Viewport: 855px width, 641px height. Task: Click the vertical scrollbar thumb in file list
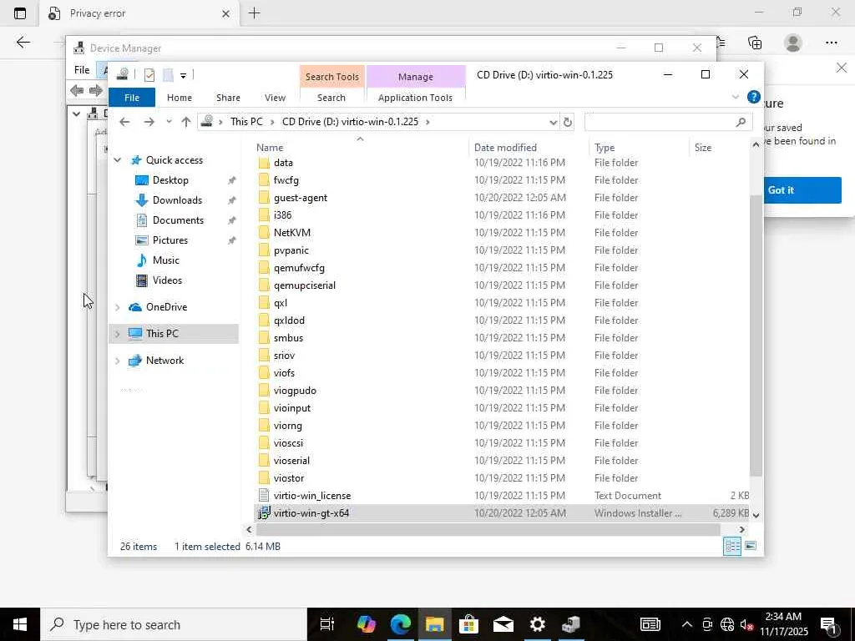(756, 336)
